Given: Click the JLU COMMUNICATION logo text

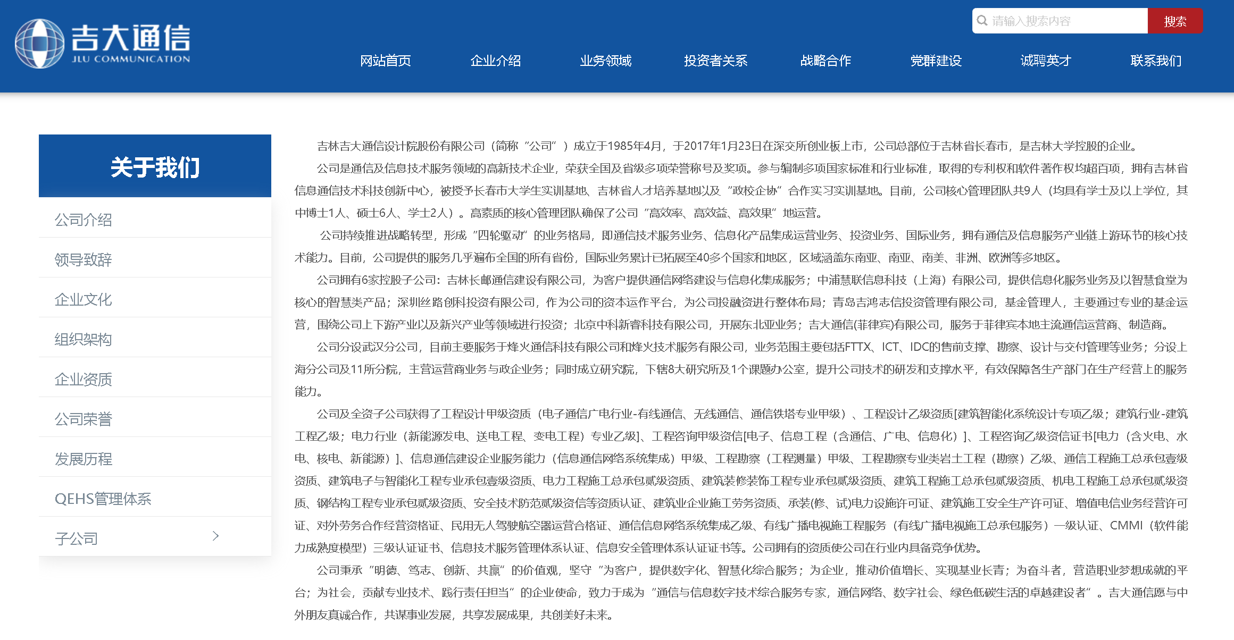Looking at the screenshot, I should click(x=131, y=59).
